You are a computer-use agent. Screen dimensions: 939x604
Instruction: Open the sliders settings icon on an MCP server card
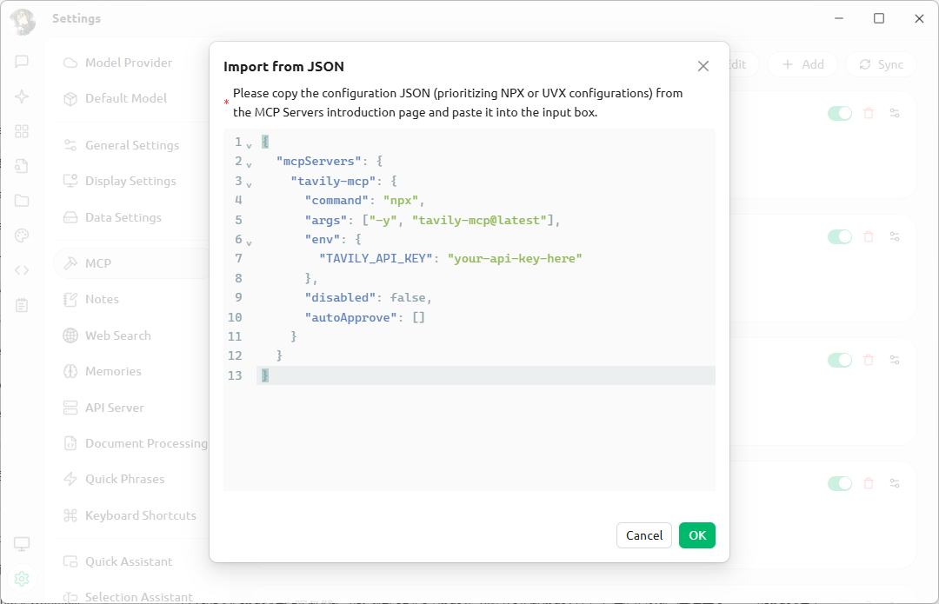(x=896, y=113)
